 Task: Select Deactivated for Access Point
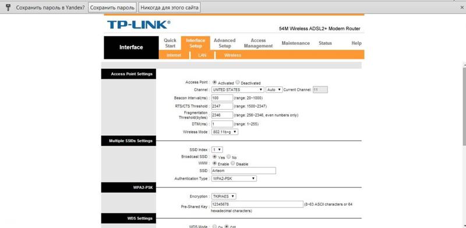[238, 82]
